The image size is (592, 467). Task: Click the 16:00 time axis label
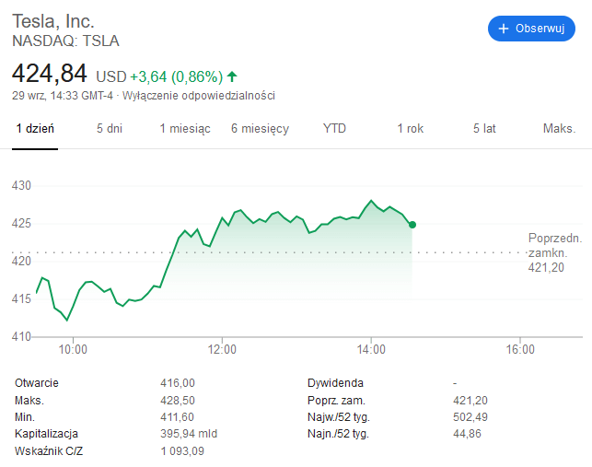click(x=520, y=349)
